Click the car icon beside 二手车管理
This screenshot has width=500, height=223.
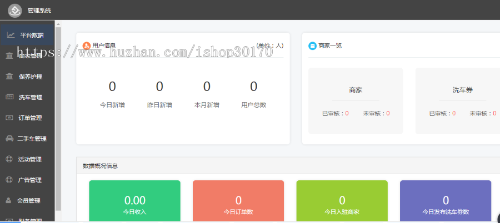(x=9, y=139)
